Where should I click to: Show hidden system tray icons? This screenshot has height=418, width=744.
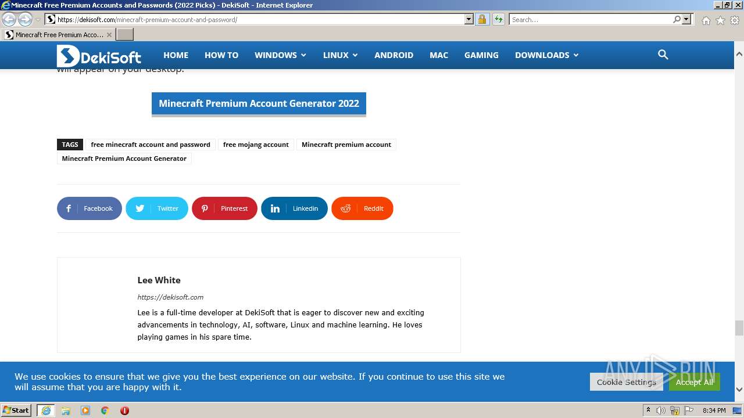point(648,410)
